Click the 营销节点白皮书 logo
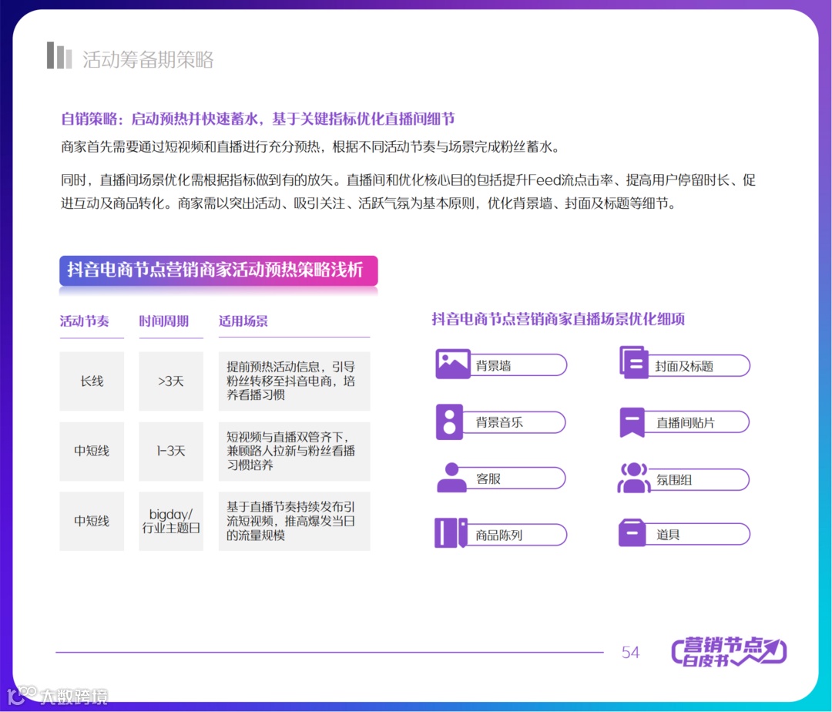The width and height of the screenshot is (832, 712). pyautogui.click(x=729, y=652)
